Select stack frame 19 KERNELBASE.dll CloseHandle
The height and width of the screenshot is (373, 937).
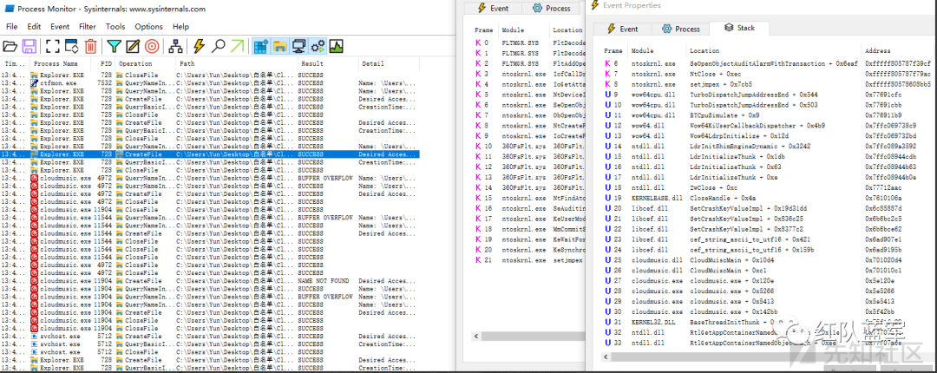click(765, 198)
